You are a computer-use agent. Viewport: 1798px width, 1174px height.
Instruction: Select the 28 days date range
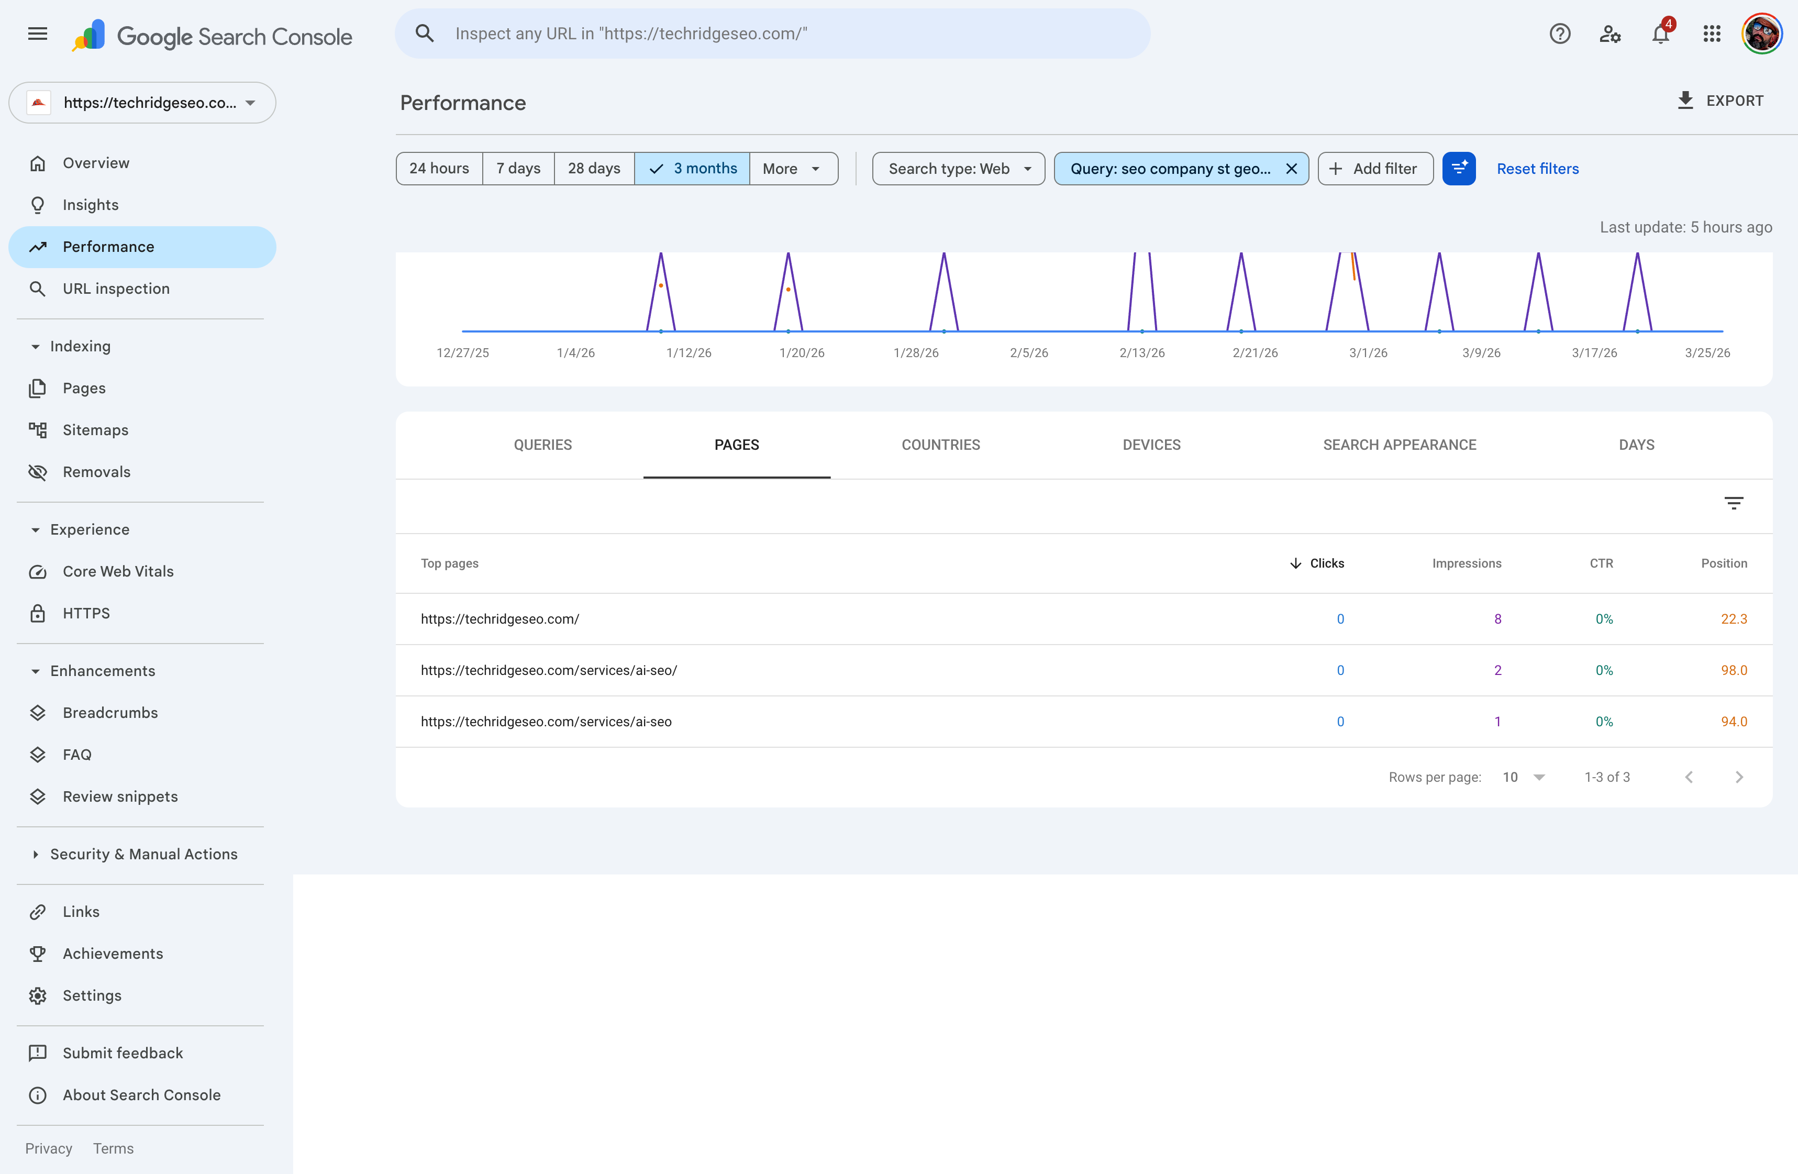pyautogui.click(x=594, y=169)
